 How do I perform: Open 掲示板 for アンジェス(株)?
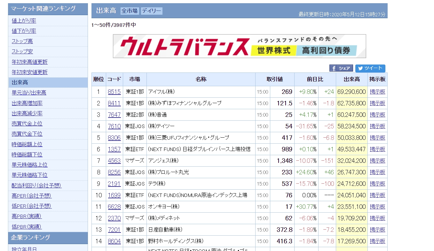[377, 161]
